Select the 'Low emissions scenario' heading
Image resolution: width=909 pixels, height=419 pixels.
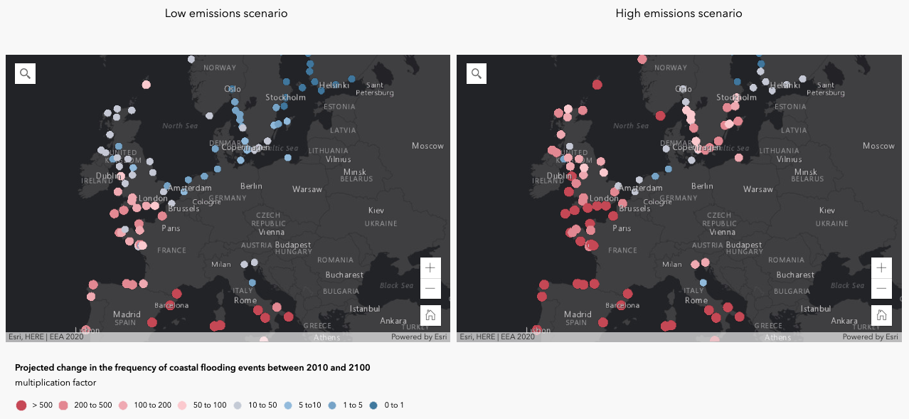tap(226, 14)
